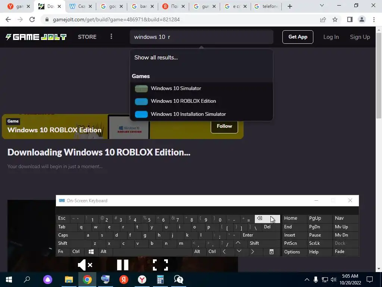Open Chrome profile avatar
Screen dimensions: 382x287
362,19
